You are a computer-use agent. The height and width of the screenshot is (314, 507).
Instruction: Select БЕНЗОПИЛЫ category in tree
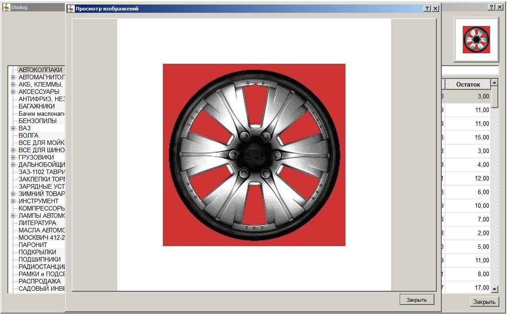click(37, 121)
